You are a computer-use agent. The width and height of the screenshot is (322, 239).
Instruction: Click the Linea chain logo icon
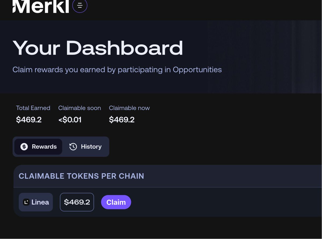pyautogui.click(x=26, y=202)
